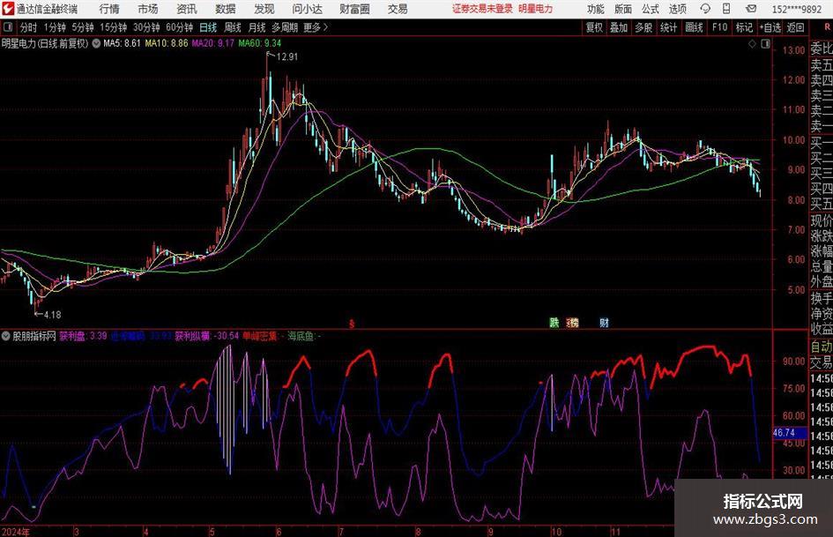Screen dimensions: 833x537
Task: Open the 发现 menu
Action: tap(264, 9)
